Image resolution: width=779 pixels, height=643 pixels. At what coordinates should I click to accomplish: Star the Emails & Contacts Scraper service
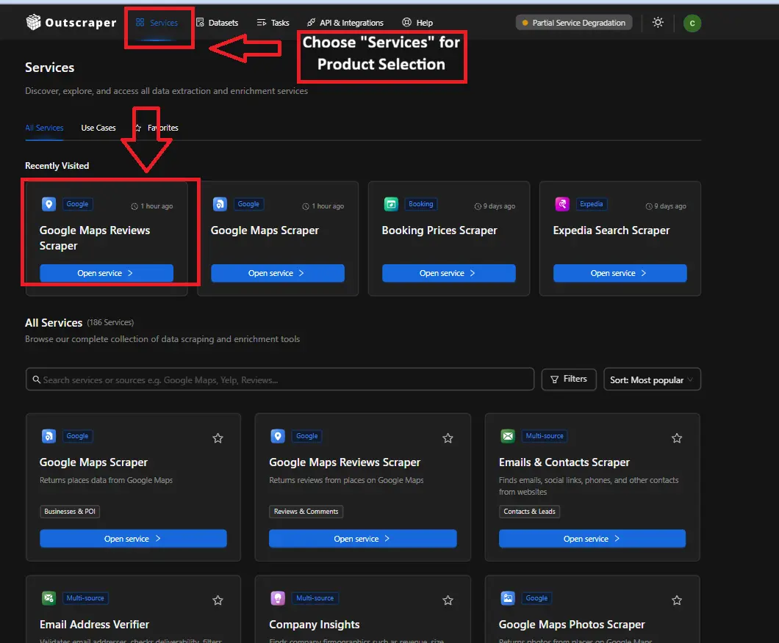(677, 438)
